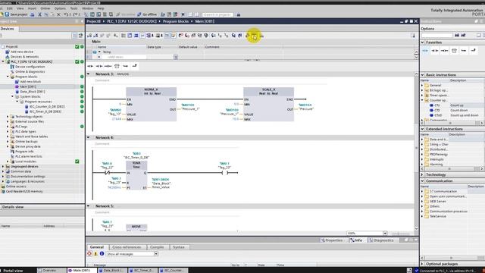The height and width of the screenshot is (273, 485).
Task: Open the Options menu
Action: coord(60,8)
